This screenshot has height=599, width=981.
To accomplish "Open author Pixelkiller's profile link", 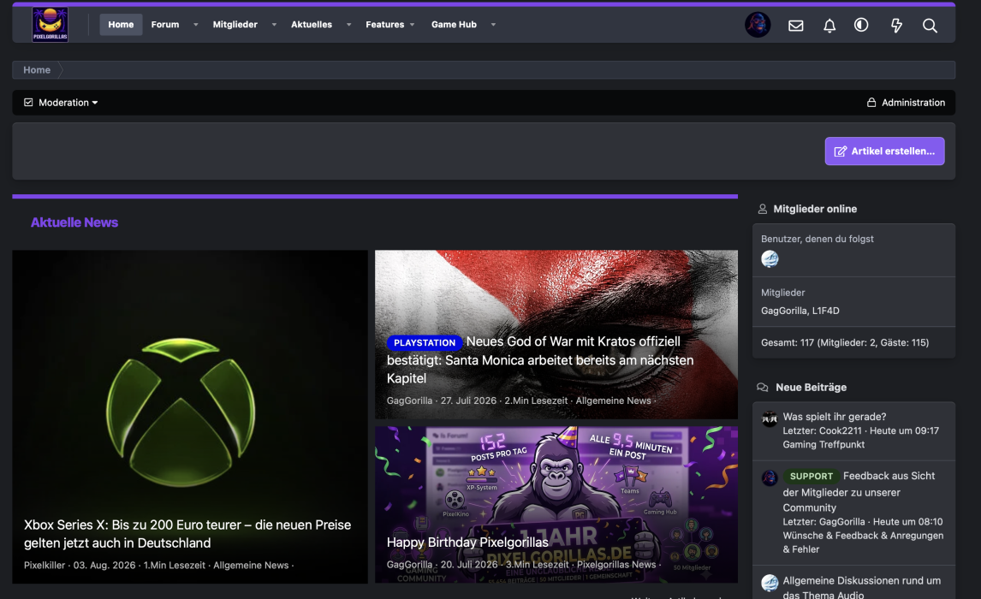I will pyautogui.click(x=45, y=566).
